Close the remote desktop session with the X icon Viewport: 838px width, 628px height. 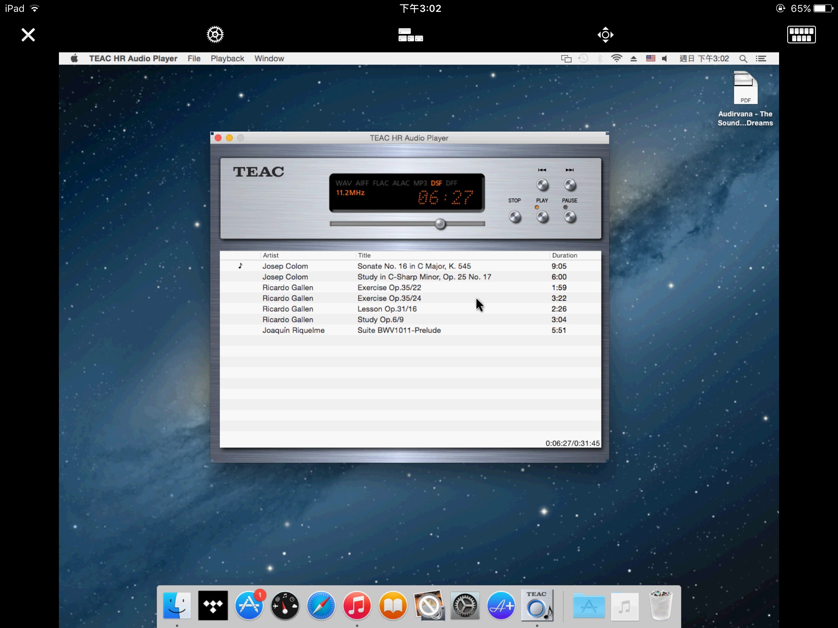click(28, 35)
